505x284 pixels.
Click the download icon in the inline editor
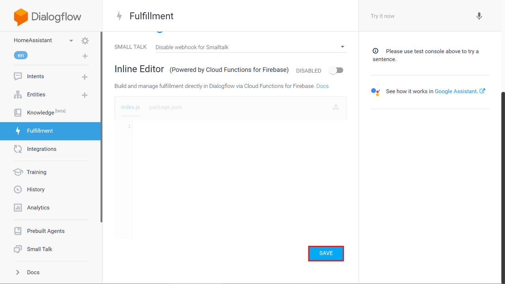click(x=336, y=107)
